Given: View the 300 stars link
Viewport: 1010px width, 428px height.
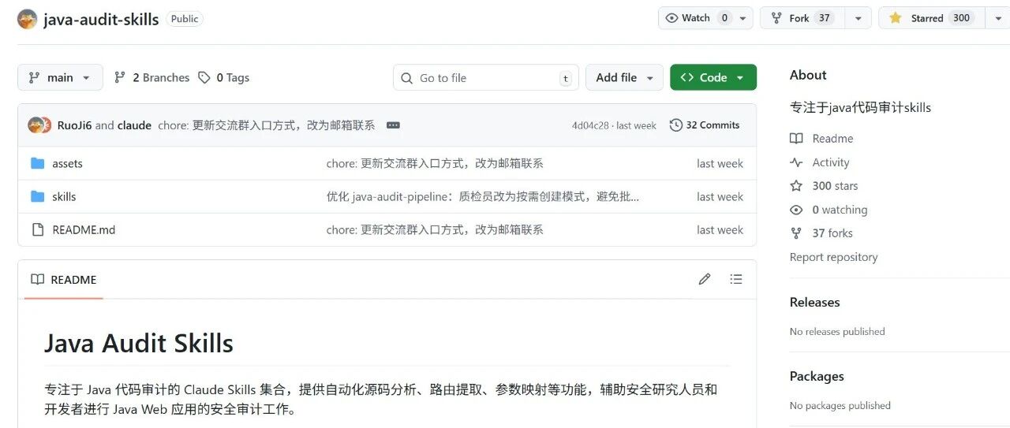Looking at the screenshot, I should pyautogui.click(x=835, y=186).
